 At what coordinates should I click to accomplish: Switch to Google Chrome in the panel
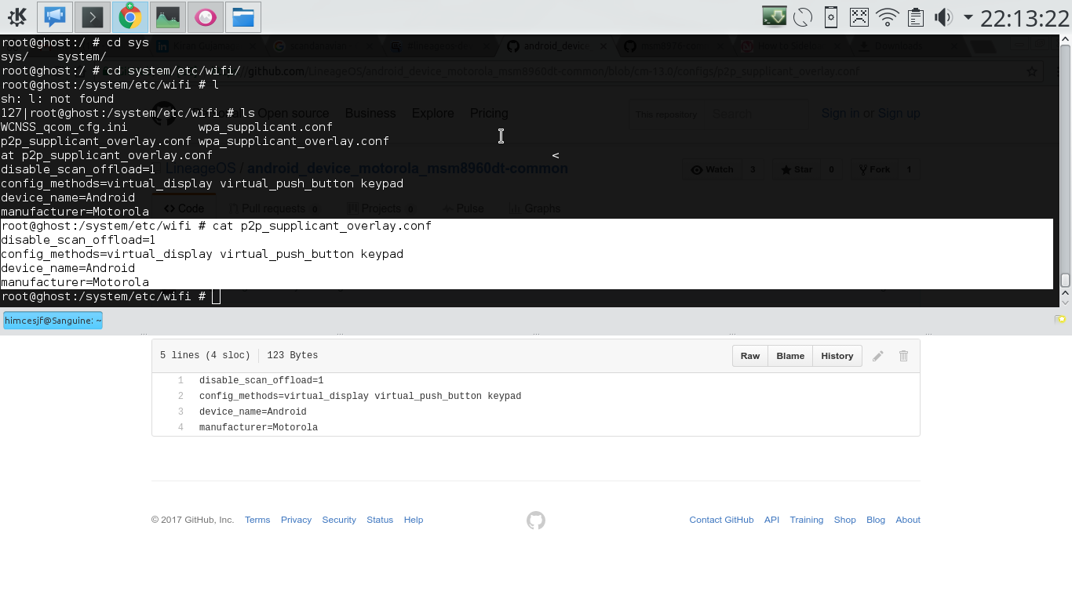coord(129,16)
